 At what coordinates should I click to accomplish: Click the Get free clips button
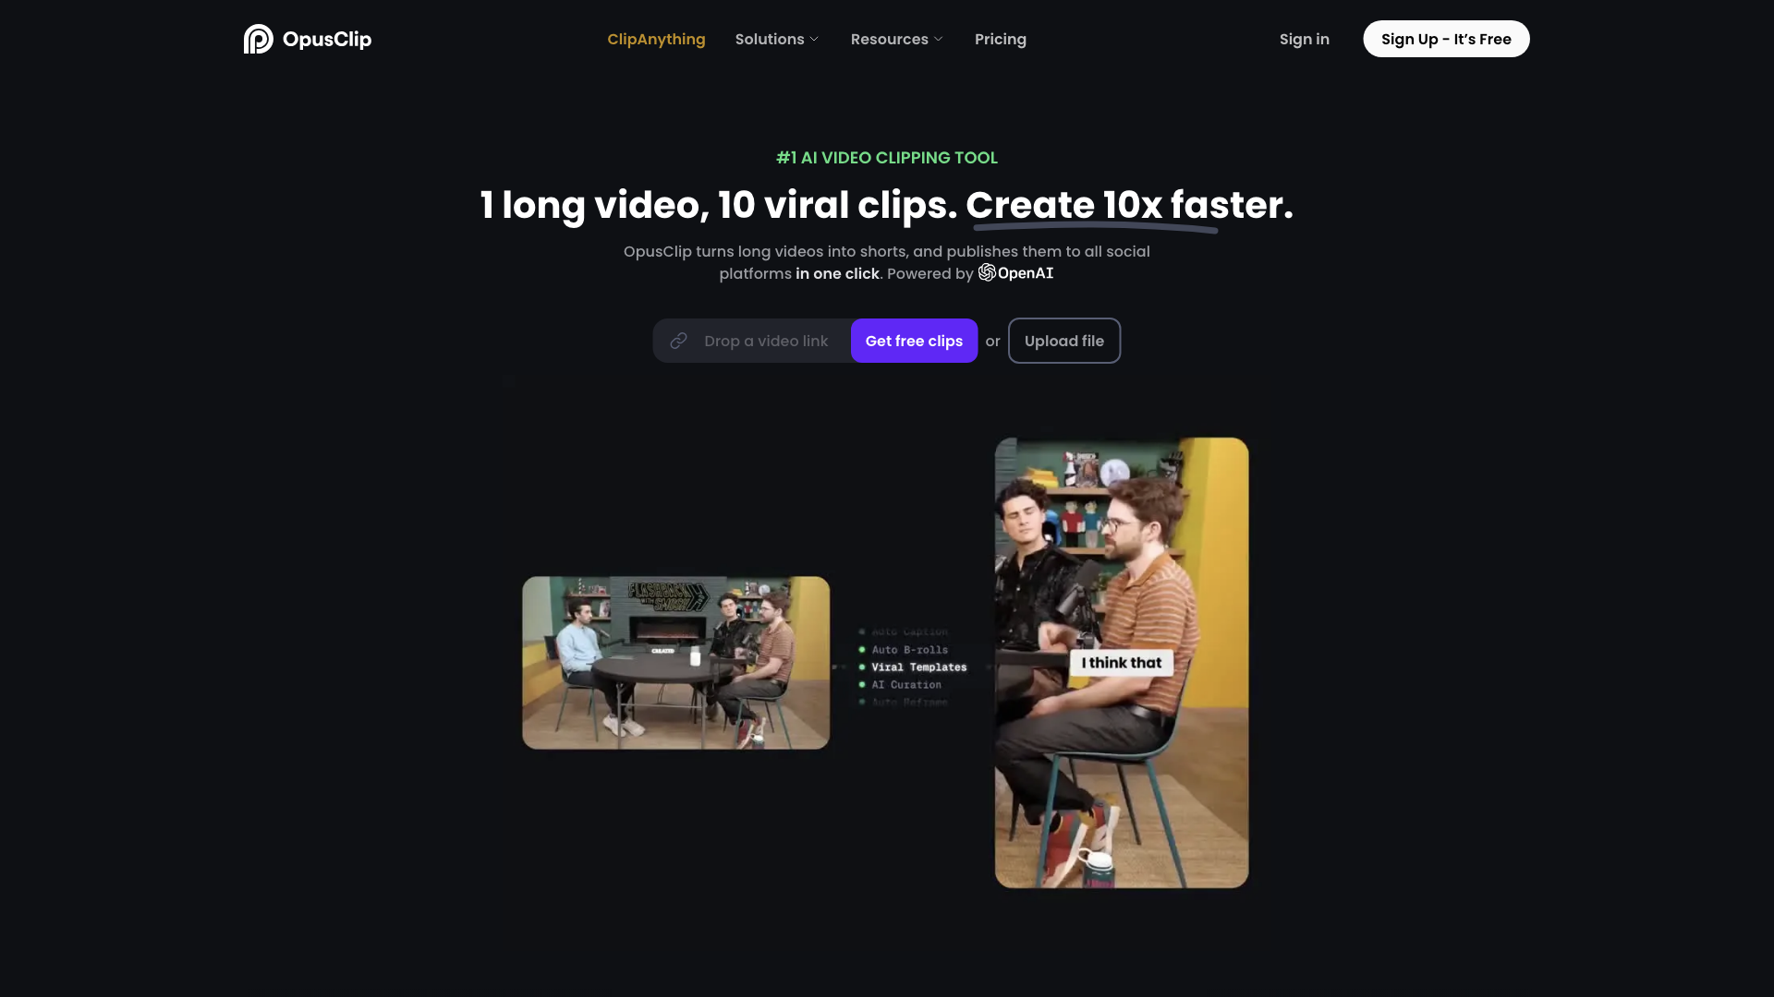point(914,340)
